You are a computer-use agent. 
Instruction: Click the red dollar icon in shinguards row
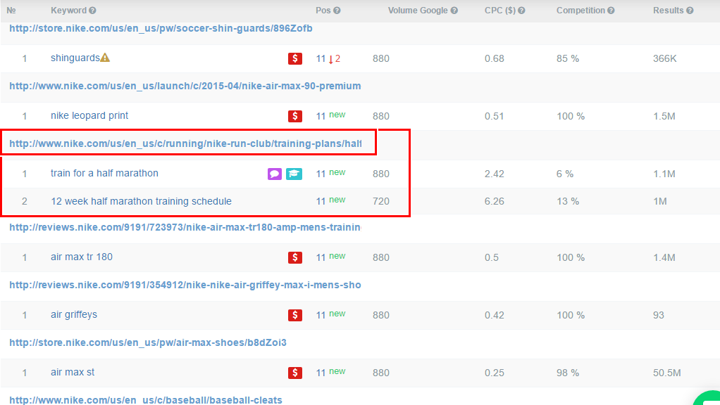[x=294, y=58]
